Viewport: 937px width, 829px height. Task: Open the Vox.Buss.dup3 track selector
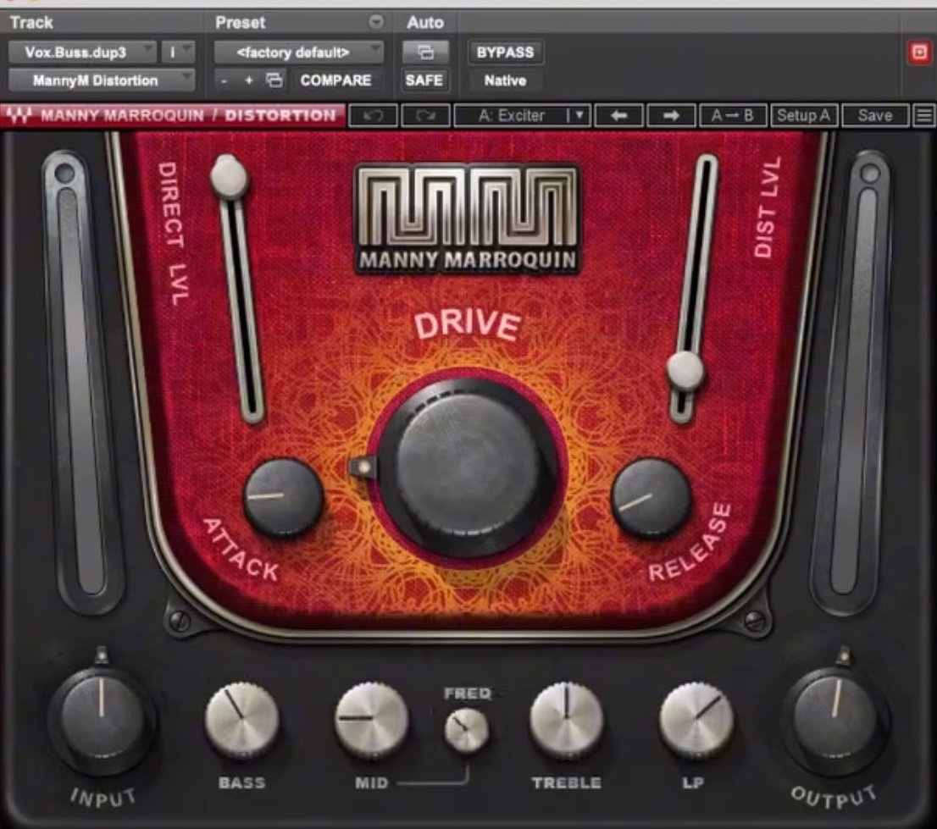coord(82,53)
